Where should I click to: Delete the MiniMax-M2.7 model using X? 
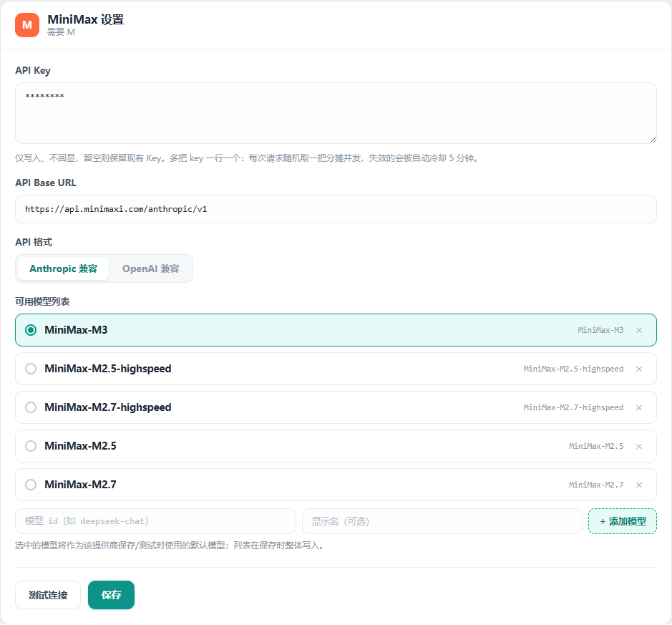638,485
